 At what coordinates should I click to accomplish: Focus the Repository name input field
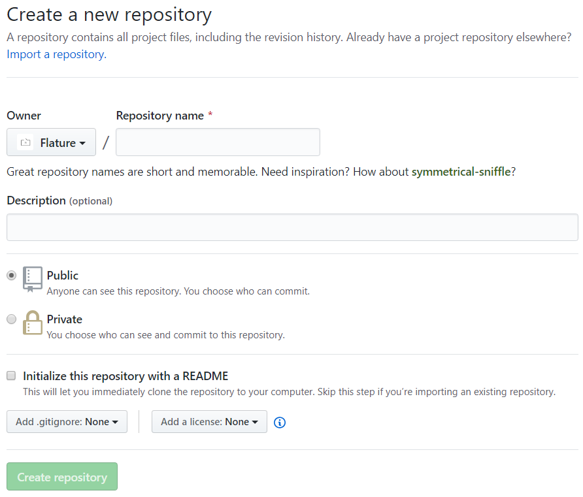(x=218, y=142)
